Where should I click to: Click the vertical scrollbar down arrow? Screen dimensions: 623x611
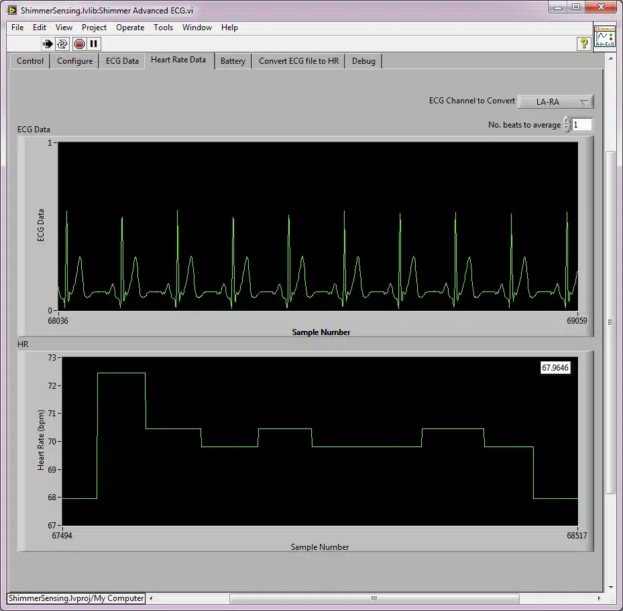611,587
